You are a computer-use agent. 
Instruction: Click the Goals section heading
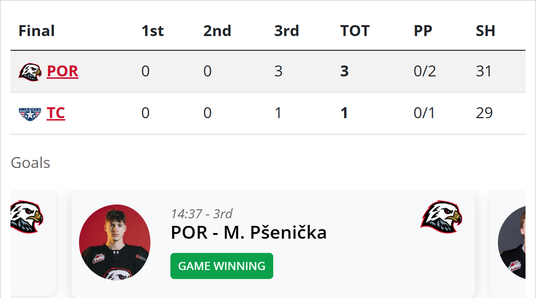pyautogui.click(x=30, y=163)
